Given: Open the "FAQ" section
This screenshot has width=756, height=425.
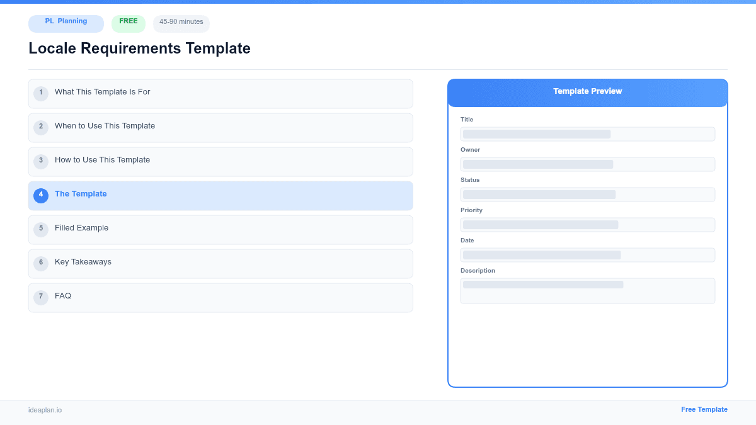Looking at the screenshot, I should (220, 297).
